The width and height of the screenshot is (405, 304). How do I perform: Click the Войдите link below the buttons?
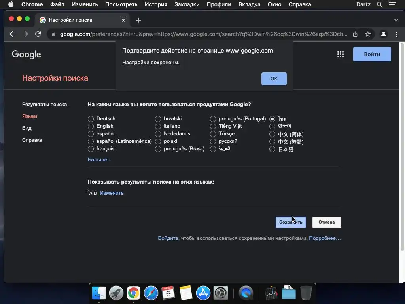coord(168,238)
